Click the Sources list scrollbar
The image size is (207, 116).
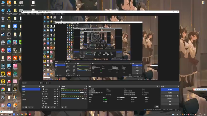pos(59,95)
